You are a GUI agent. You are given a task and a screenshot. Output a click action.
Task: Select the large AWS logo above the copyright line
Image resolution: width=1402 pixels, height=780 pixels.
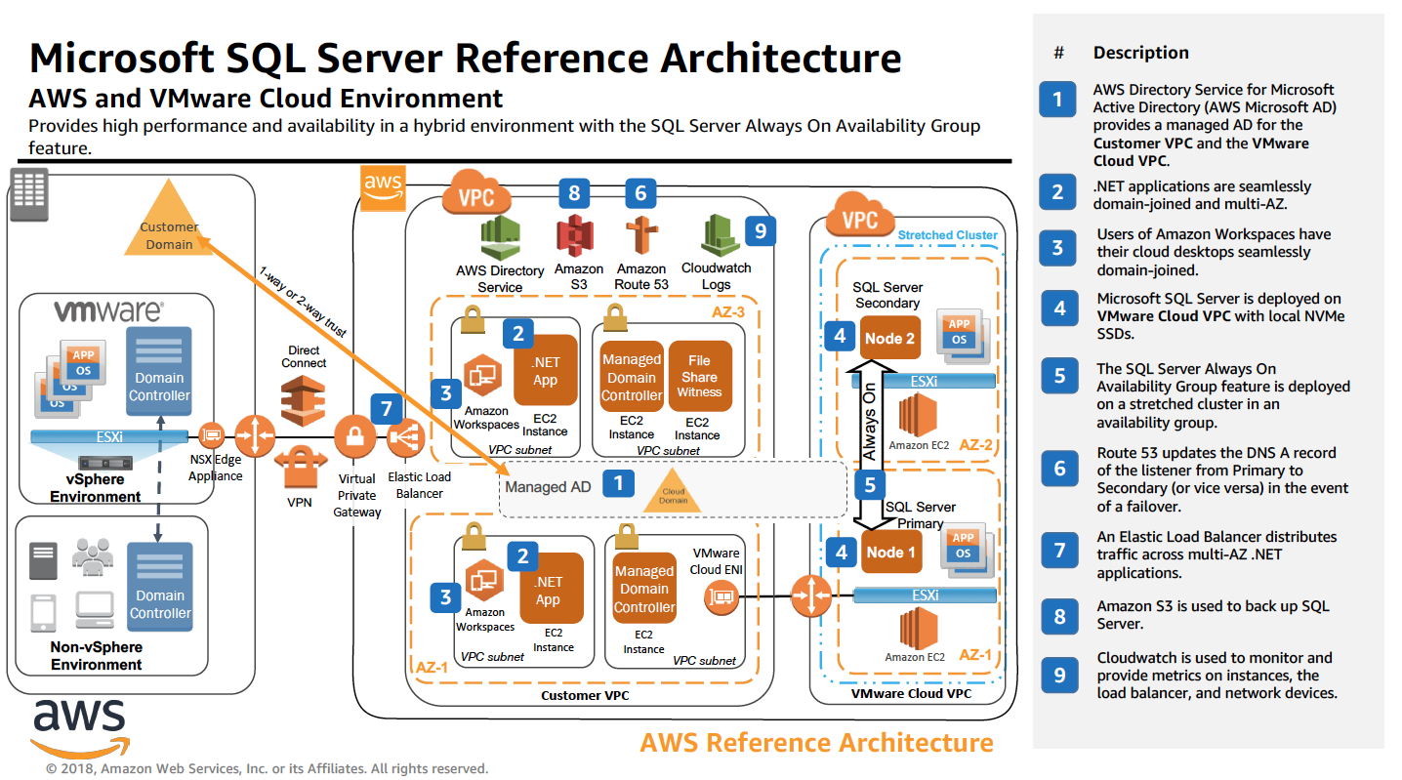click(79, 727)
